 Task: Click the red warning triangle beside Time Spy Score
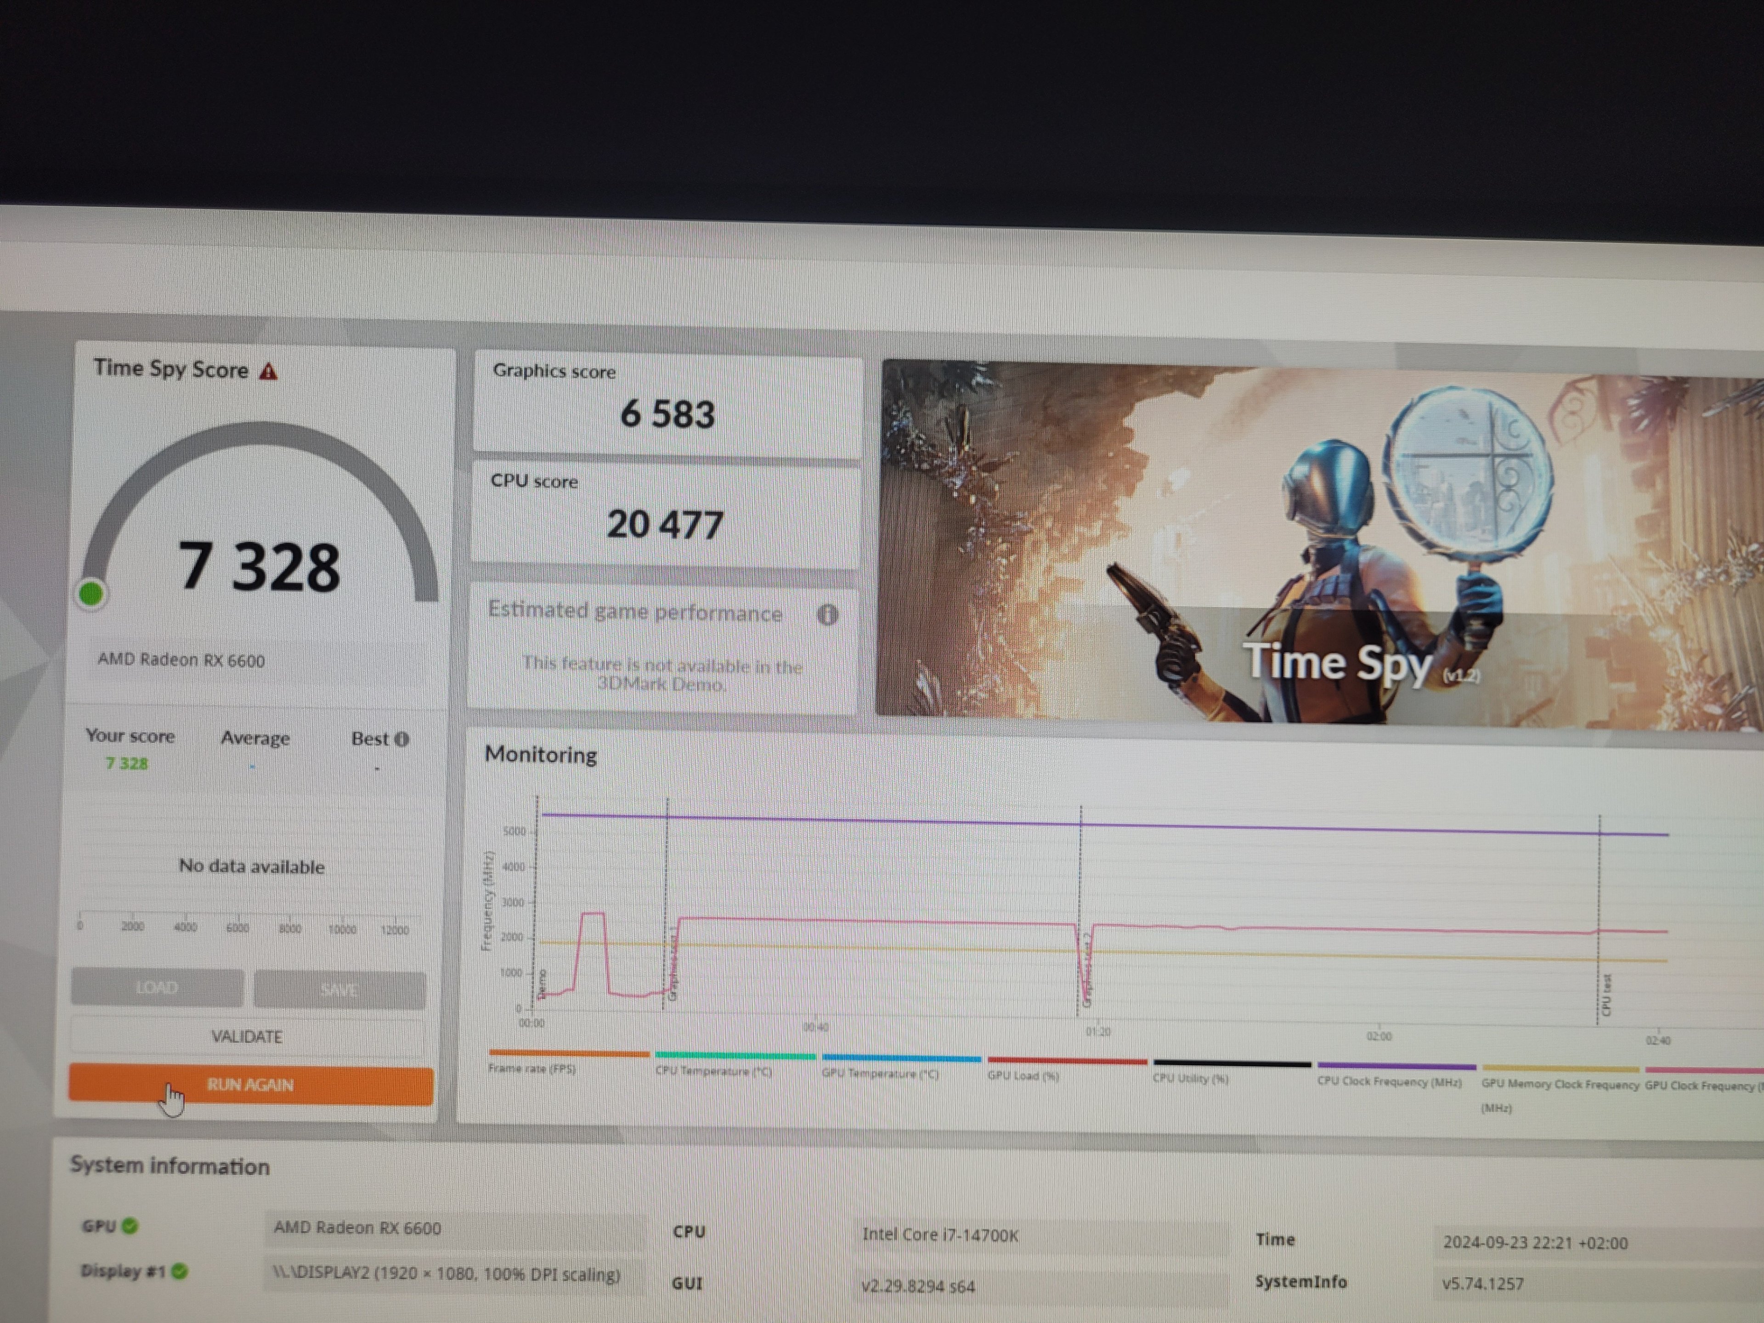pos(269,372)
